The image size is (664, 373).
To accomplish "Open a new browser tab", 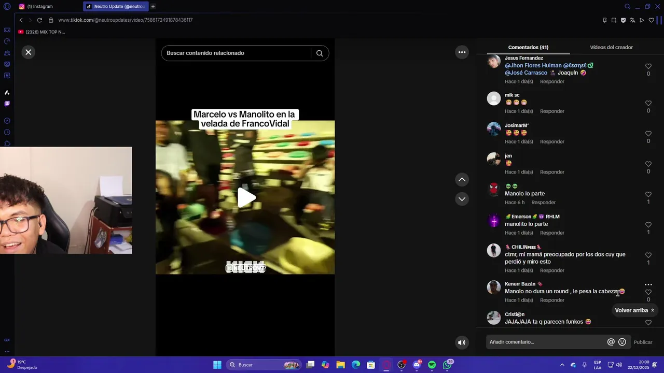I will click(x=153, y=7).
